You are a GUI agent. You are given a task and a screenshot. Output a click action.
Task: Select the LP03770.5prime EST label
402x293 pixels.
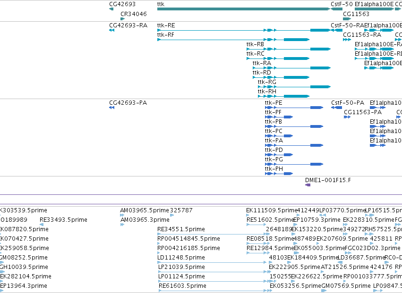(342, 210)
